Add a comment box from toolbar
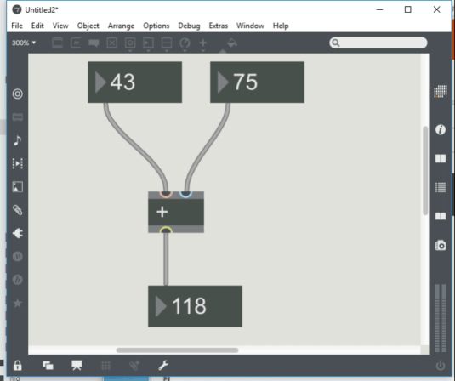This screenshot has width=455, height=381. click(94, 43)
